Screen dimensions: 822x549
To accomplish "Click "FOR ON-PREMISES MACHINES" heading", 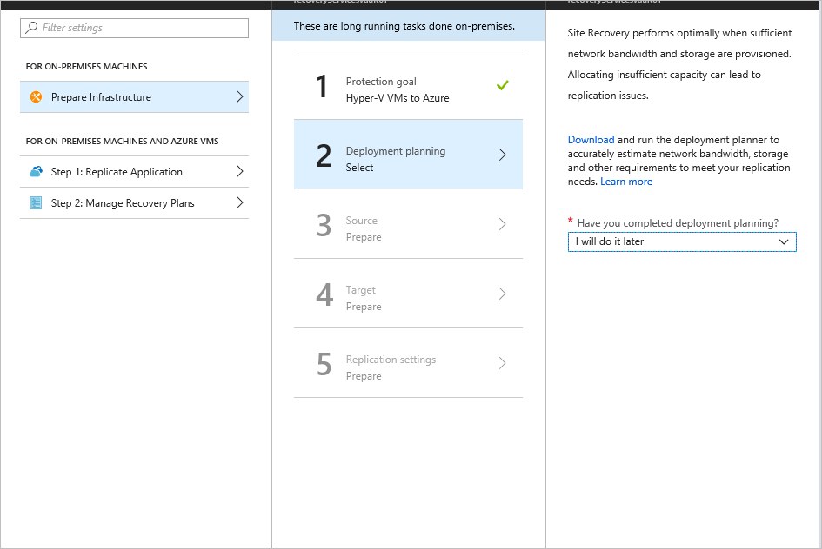I will point(86,67).
